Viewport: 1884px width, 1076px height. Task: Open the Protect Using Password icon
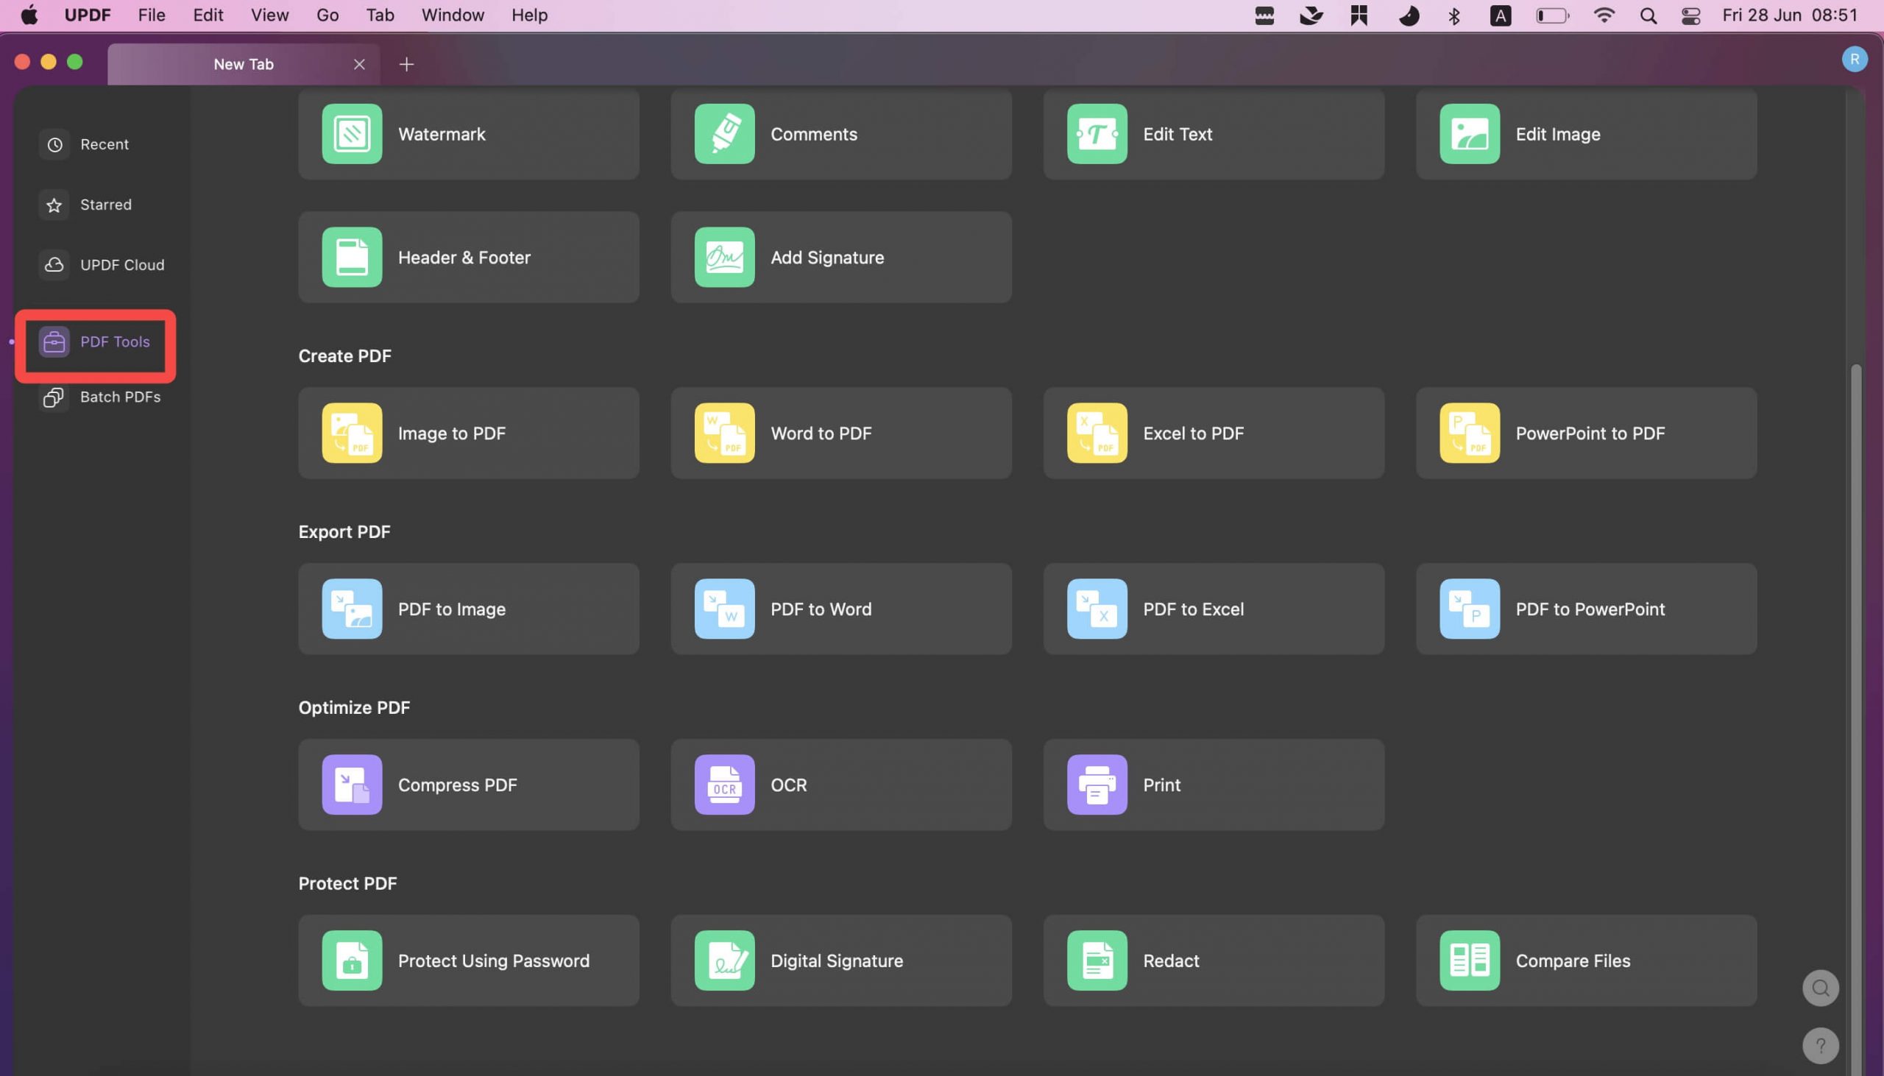[x=352, y=960]
